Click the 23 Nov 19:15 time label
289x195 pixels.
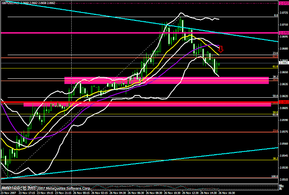45,193
